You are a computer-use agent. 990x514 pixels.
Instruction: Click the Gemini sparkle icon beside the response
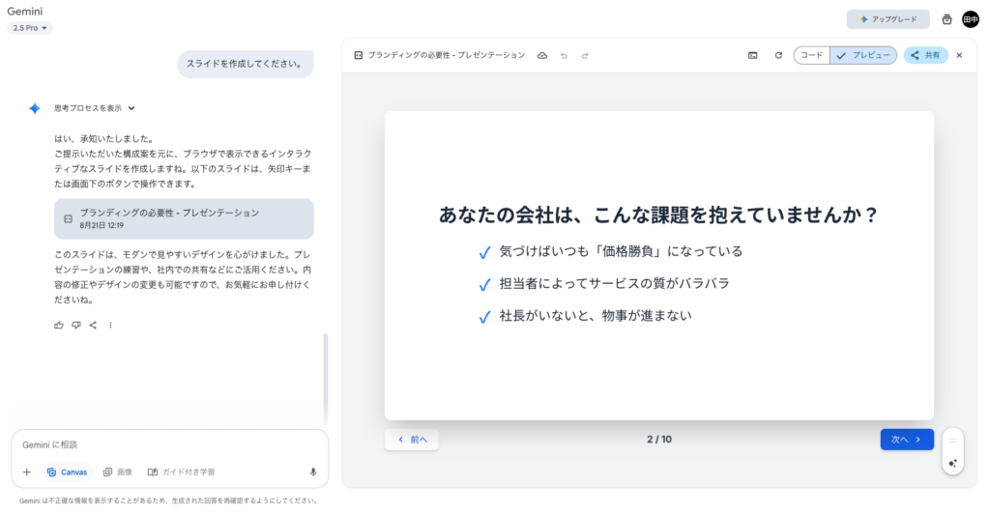(x=35, y=108)
